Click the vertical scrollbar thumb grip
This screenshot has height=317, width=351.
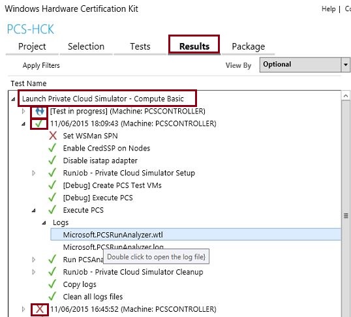[346, 216]
